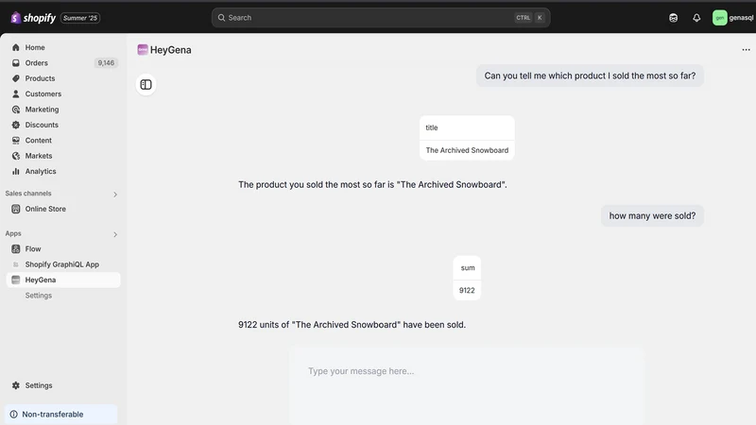Open HeyGena app Settings sub-item
The height and width of the screenshot is (425, 756).
(x=38, y=296)
